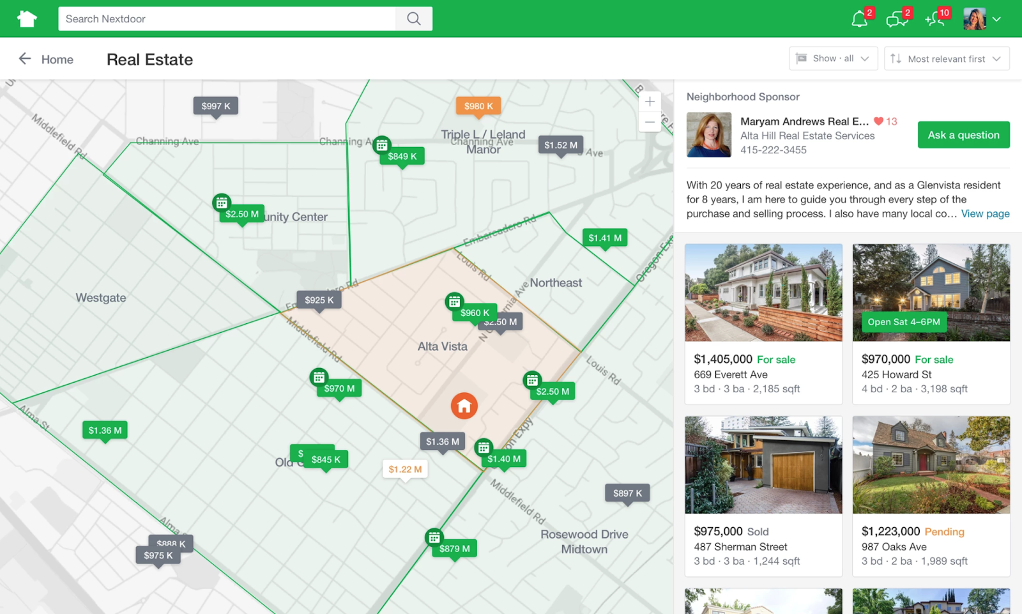The width and height of the screenshot is (1022, 614).
Task: Click the calendar icon on the $849 K marker
Action: click(382, 145)
